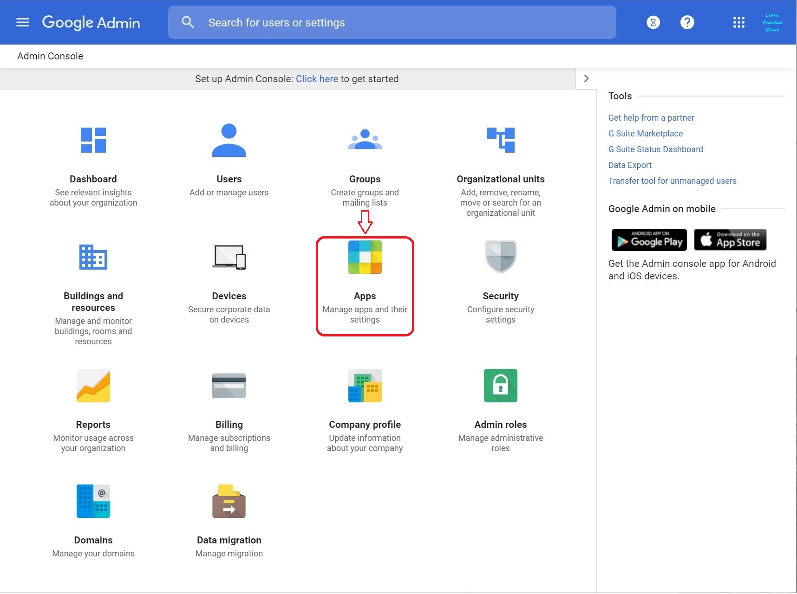Viewport: 797px width, 594px height.
Task: Click the Users title text
Action: [229, 179]
